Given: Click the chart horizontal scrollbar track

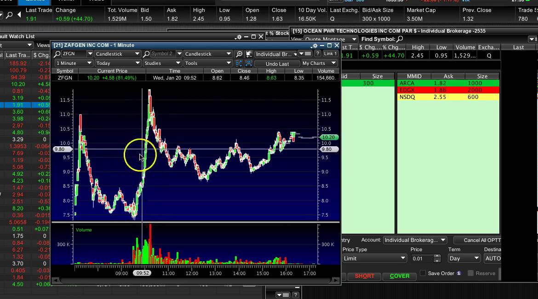Looking at the screenshot, I should 195,281.
